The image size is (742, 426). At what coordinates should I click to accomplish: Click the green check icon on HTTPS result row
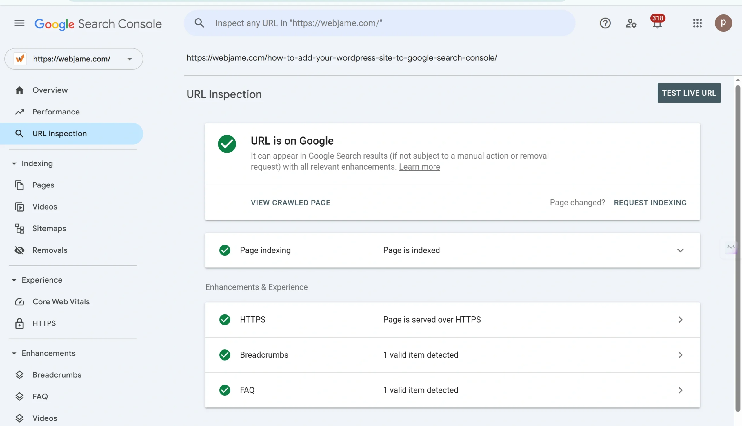[225, 319]
